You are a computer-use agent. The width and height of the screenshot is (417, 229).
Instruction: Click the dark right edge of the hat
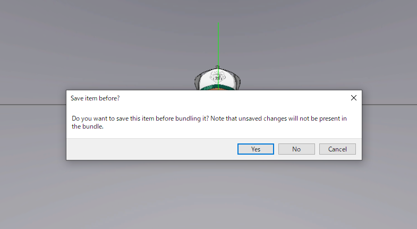point(238,82)
